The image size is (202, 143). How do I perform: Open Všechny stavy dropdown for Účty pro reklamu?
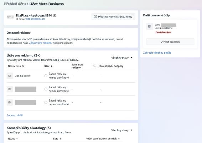[122, 58]
